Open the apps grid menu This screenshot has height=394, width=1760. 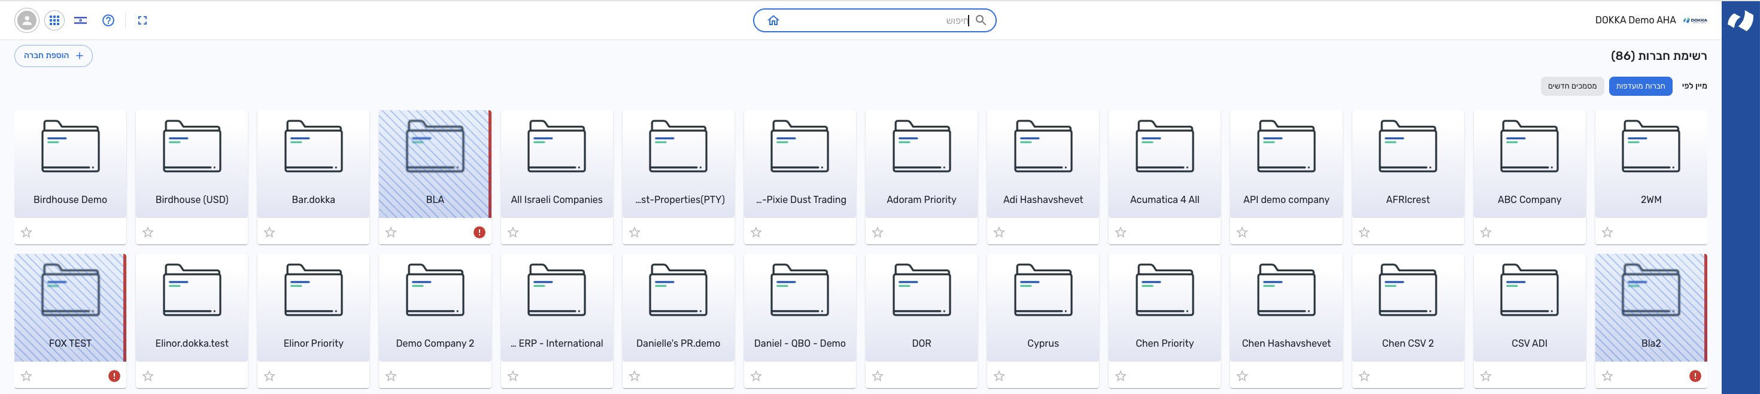54,20
